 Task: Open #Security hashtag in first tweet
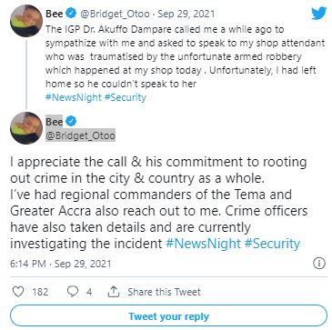[125, 97]
